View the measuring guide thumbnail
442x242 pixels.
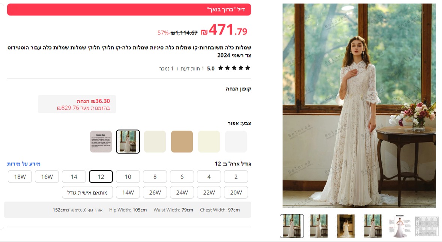[x=400, y=226]
